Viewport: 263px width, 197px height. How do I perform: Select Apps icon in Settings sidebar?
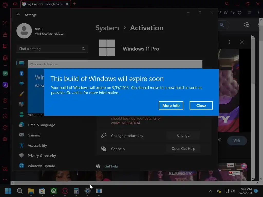pos(22,104)
